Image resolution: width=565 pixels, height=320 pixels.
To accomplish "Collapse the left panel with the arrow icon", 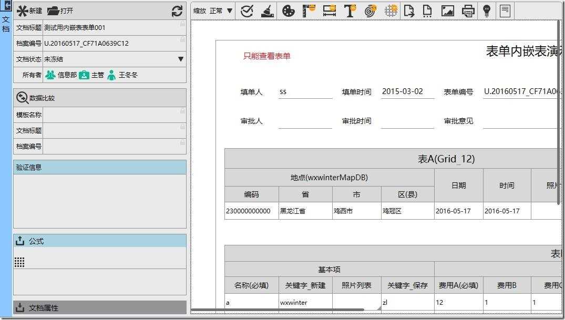I will 6,5.
